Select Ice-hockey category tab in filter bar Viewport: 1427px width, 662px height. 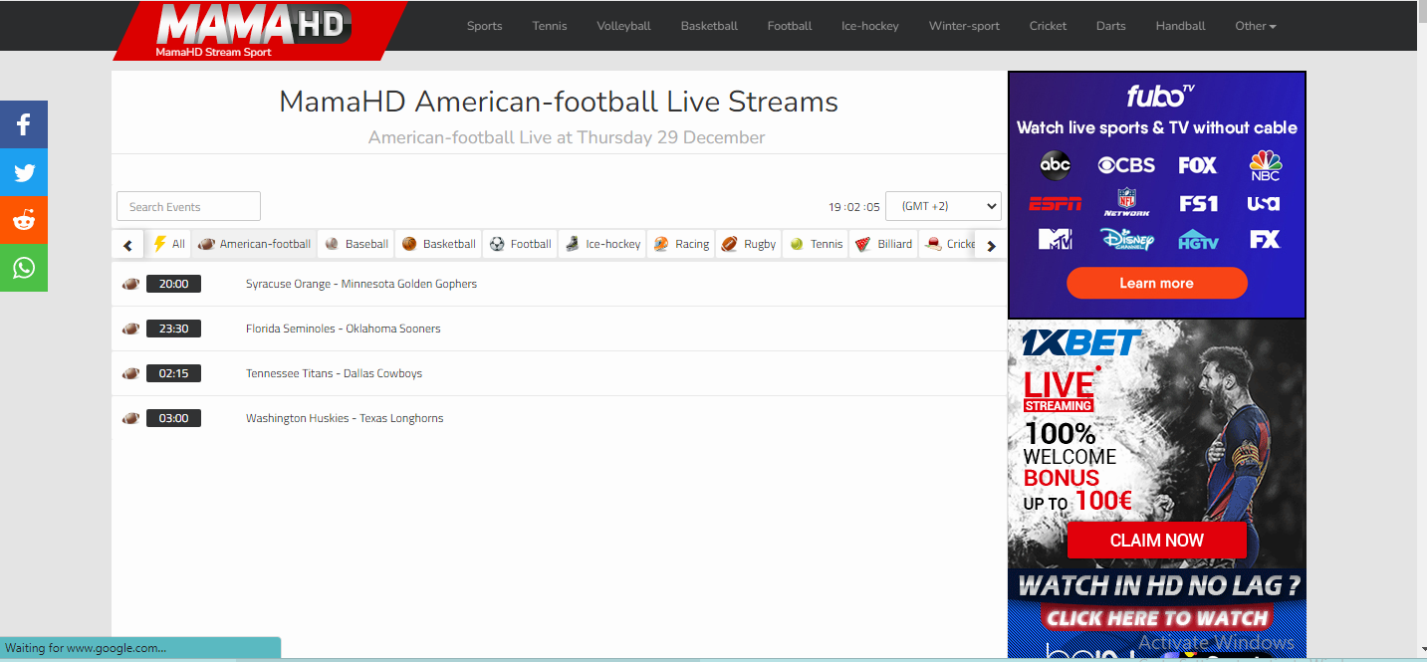click(602, 244)
